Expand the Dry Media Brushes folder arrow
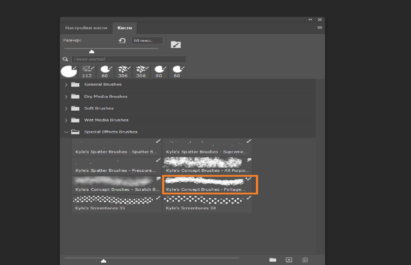Viewport: 411px width, 265px height. pyautogui.click(x=66, y=97)
